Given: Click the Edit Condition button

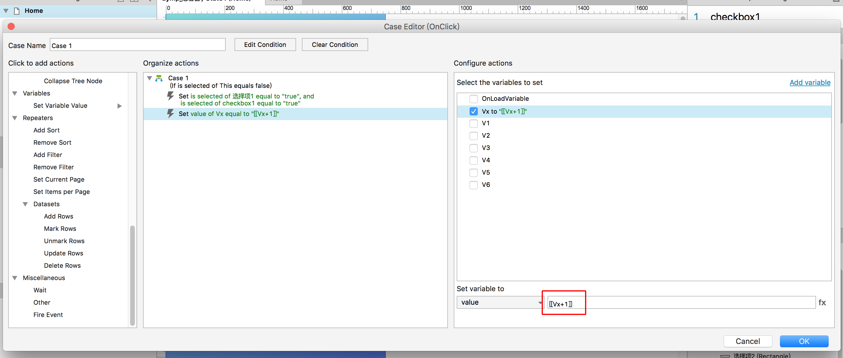Looking at the screenshot, I should pos(265,45).
